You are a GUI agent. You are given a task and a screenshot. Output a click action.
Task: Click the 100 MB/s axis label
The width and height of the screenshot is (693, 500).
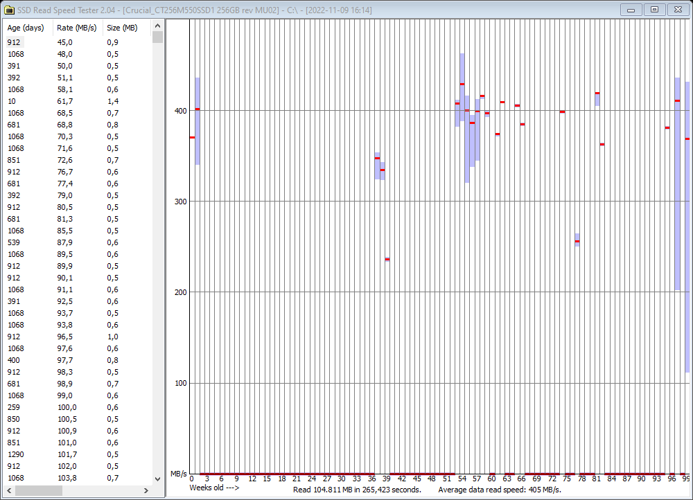click(181, 384)
